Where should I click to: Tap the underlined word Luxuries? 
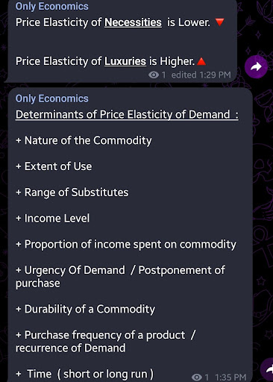[x=125, y=61]
